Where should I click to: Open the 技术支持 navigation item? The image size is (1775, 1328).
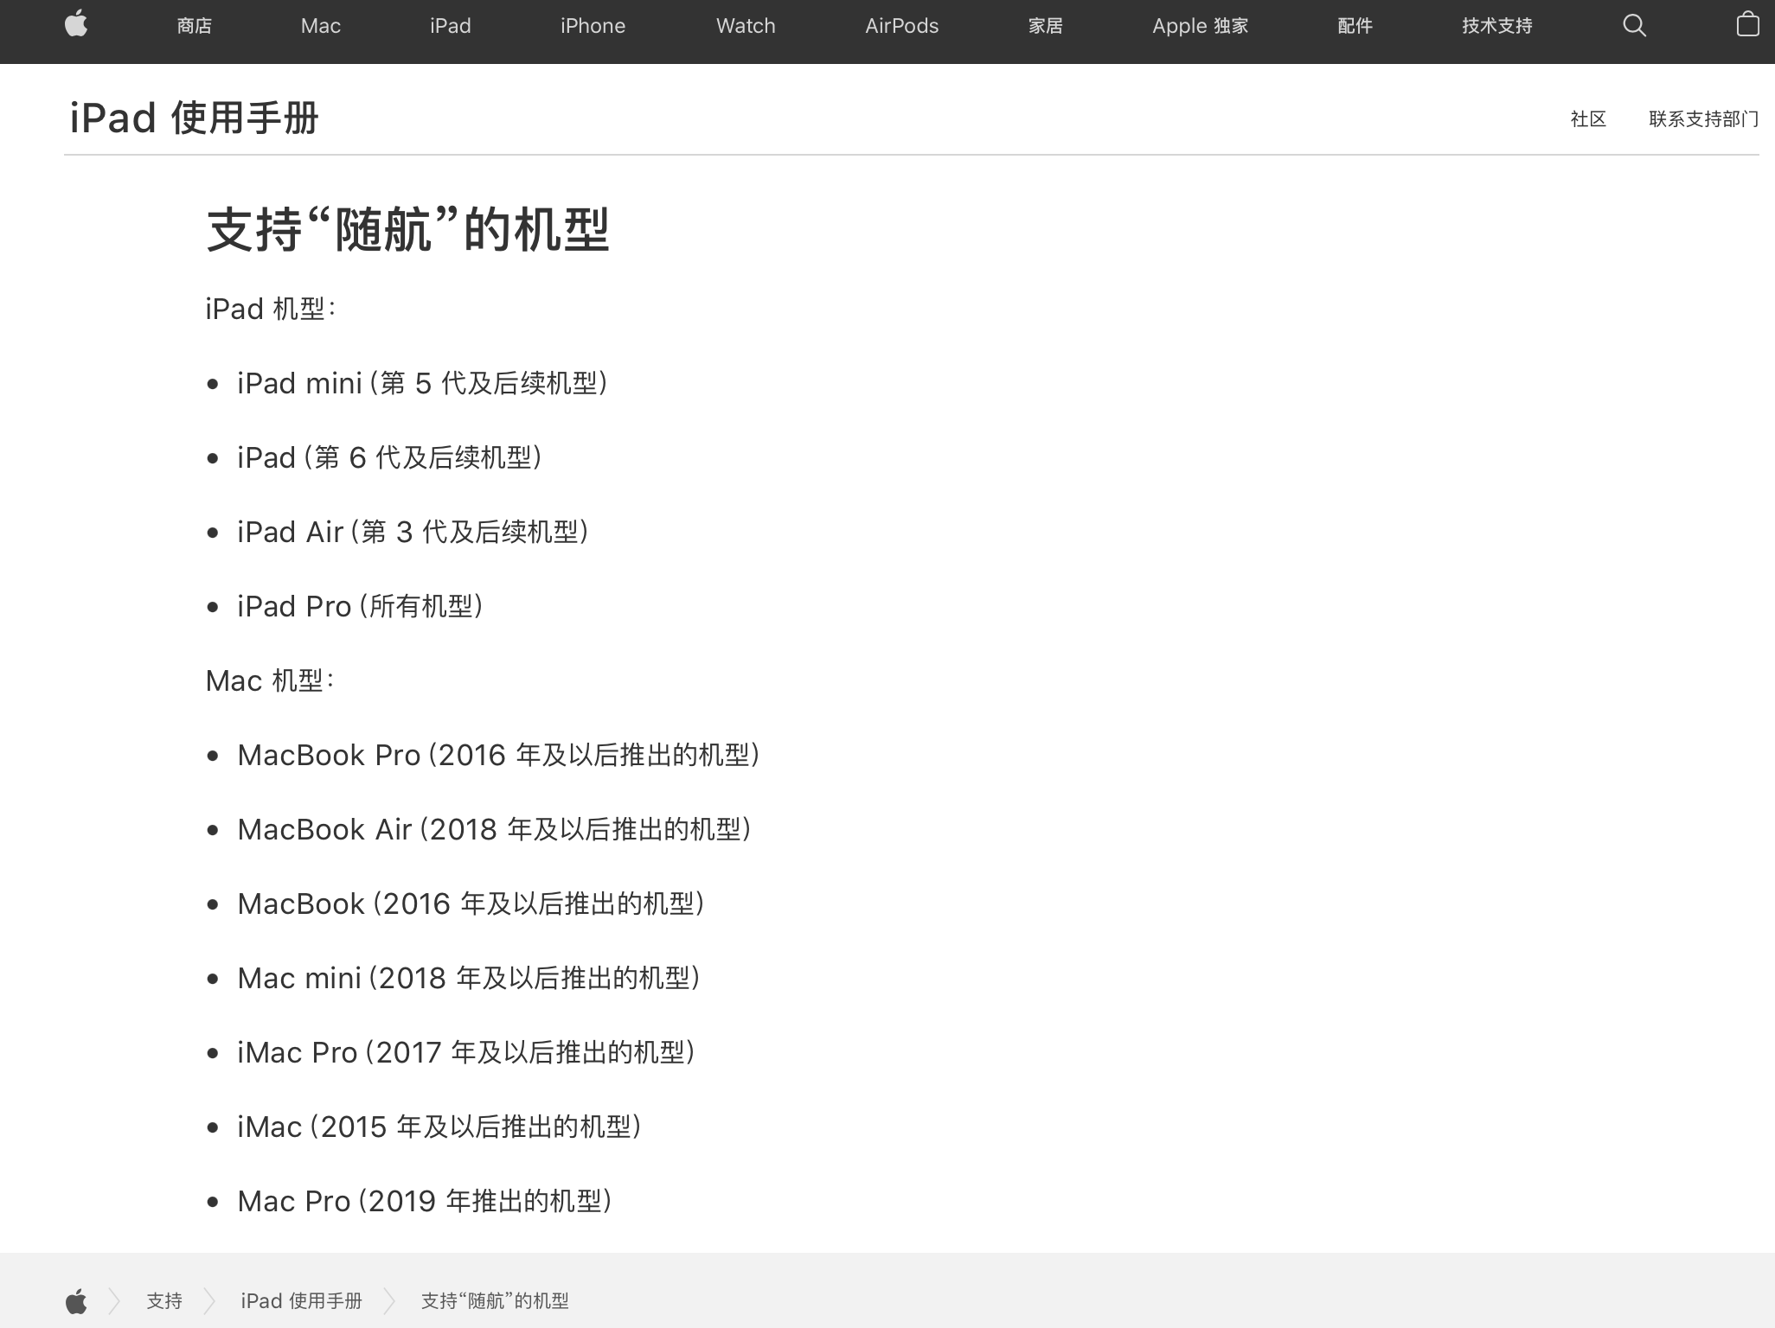[x=1496, y=26]
